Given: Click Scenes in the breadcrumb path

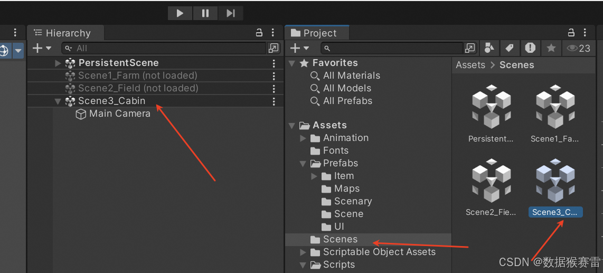Looking at the screenshot, I should (516, 64).
